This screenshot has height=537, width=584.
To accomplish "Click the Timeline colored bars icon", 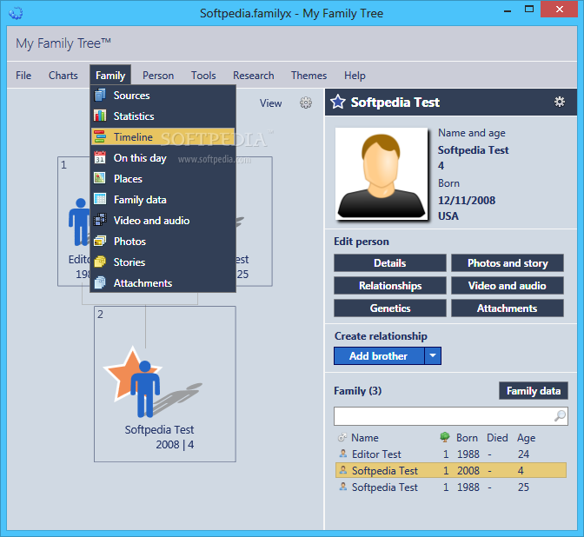I will (x=100, y=136).
